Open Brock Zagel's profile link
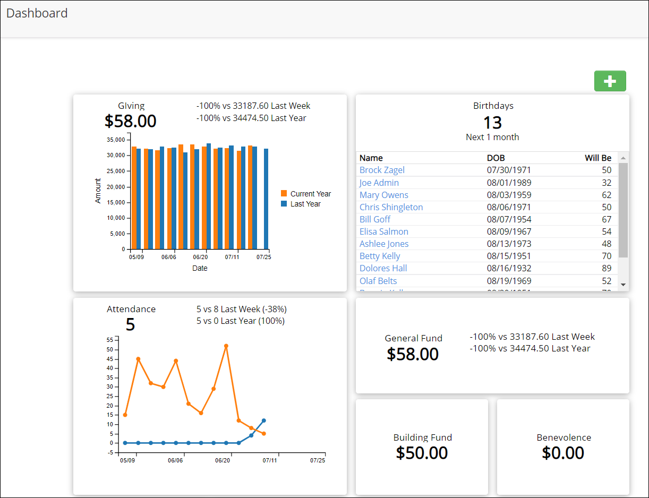 382,170
